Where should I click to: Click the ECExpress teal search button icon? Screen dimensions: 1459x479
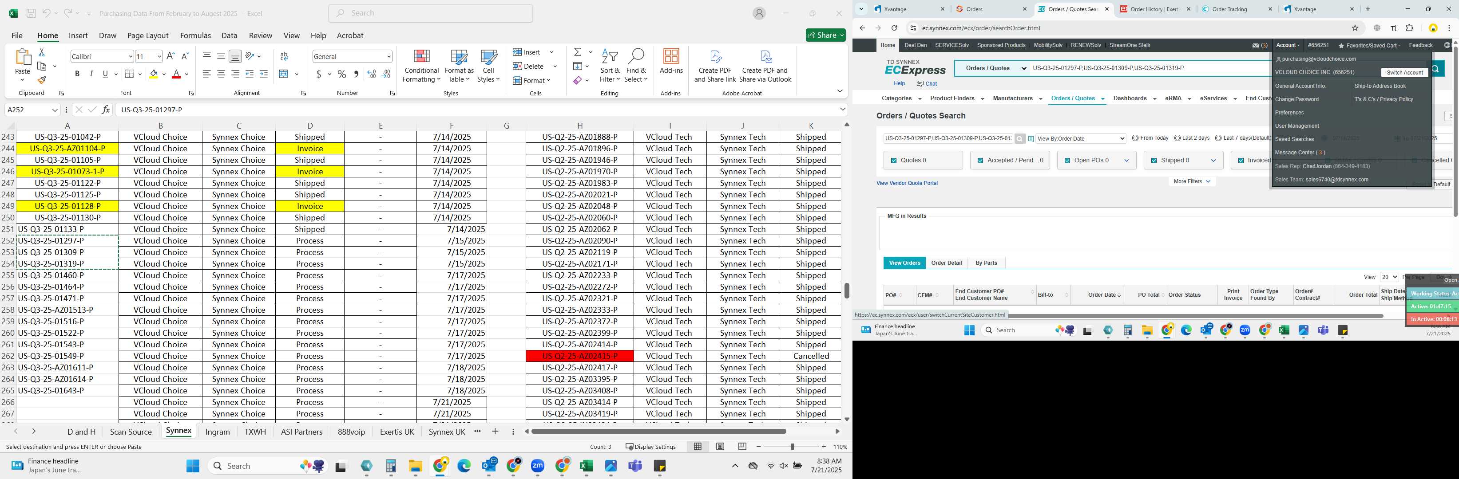(x=1436, y=69)
